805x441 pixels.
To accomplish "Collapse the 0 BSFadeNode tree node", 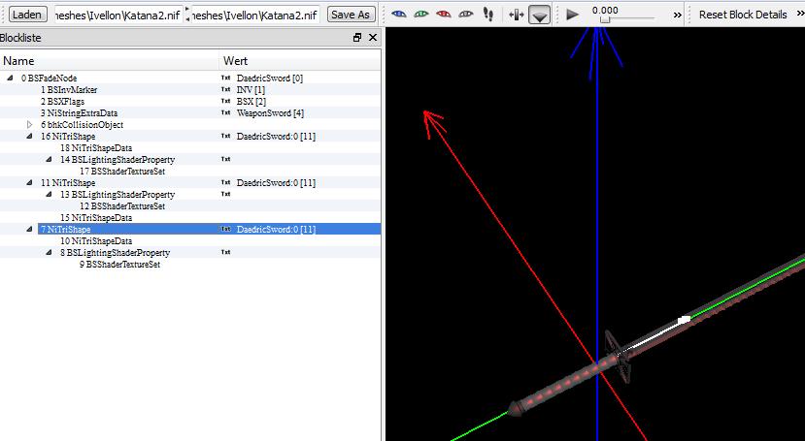I will (x=10, y=79).
